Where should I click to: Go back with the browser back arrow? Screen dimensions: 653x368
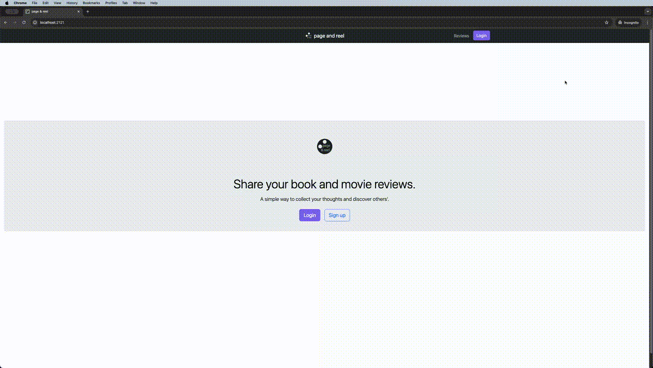[x=5, y=22]
